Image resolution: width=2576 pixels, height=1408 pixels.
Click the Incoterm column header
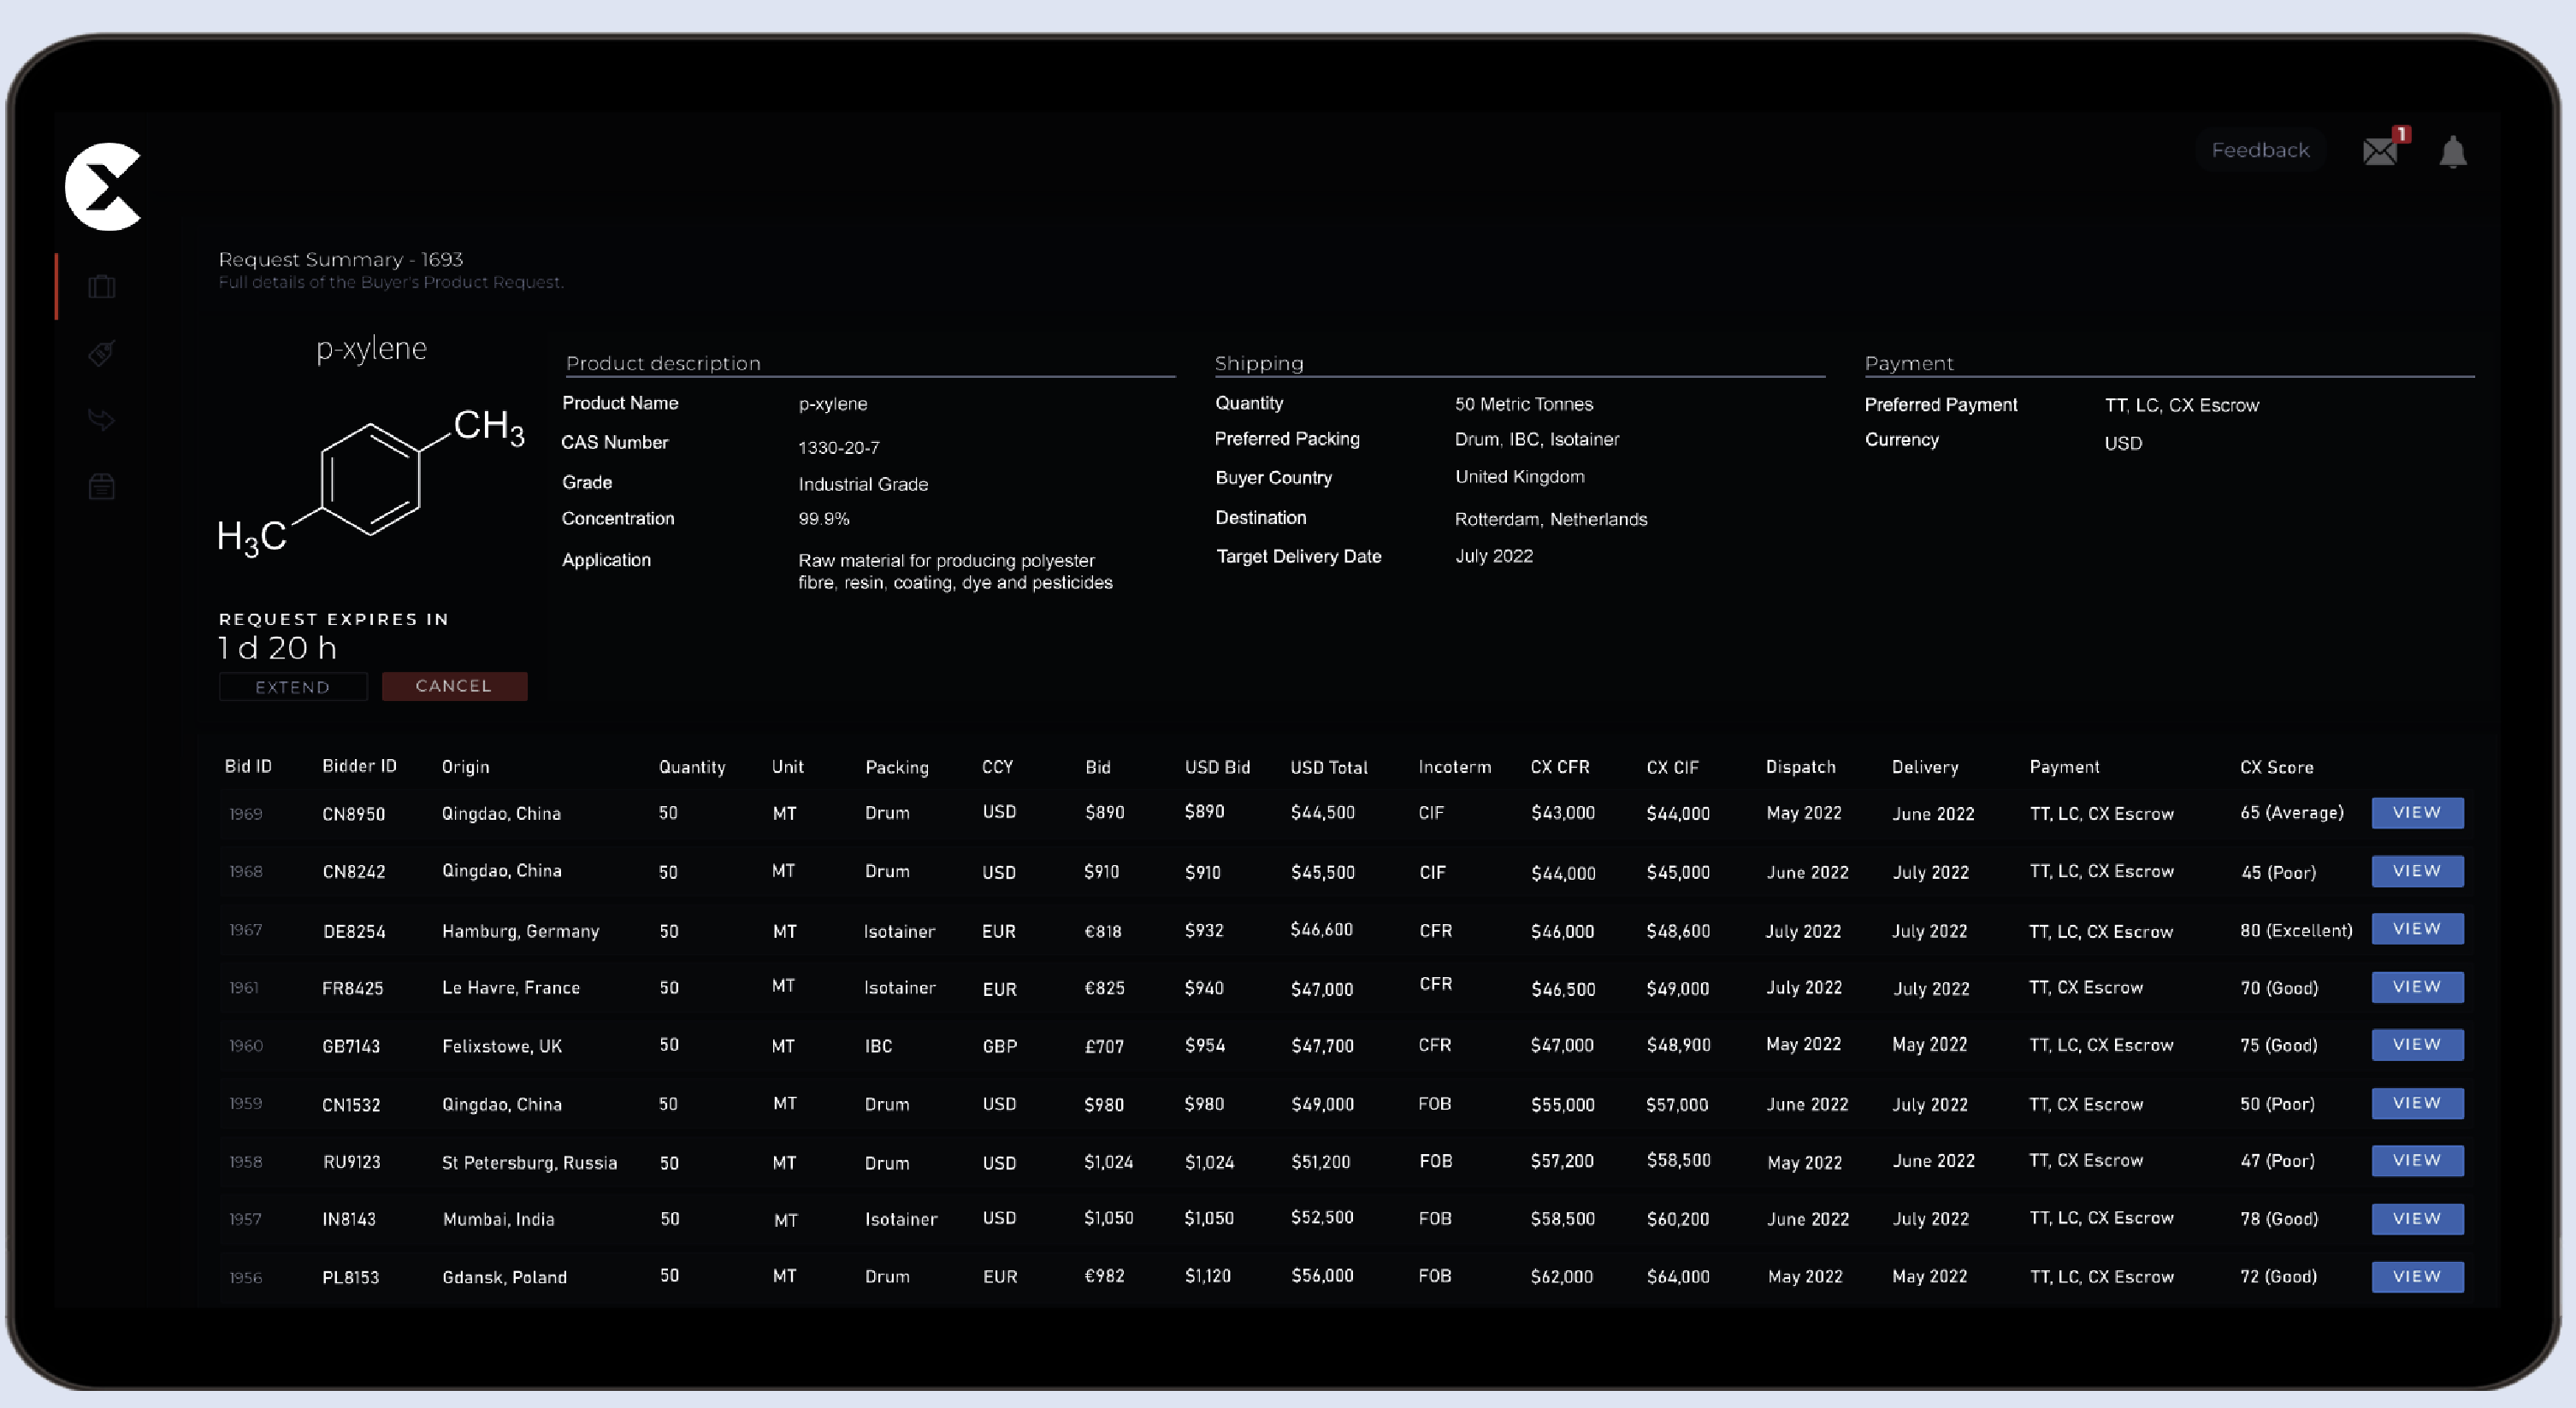(x=1454, y=768)
